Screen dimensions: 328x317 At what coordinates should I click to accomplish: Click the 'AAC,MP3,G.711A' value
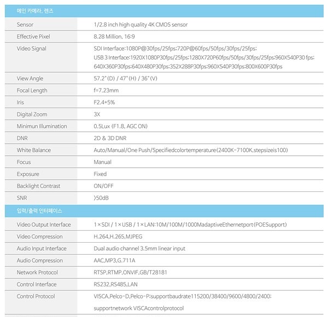click(x=114, y=260)
